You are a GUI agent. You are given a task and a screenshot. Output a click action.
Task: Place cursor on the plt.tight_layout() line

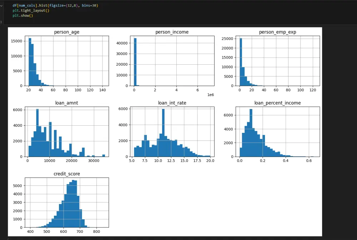coord(31,10)
